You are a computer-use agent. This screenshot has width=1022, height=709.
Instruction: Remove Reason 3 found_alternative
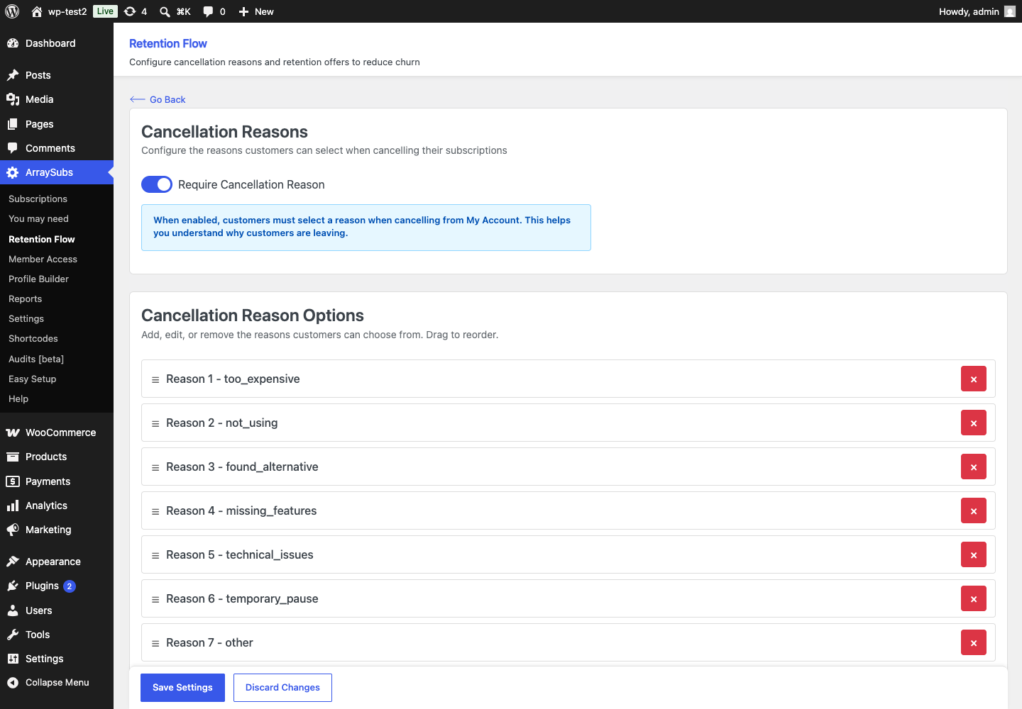[974, 467]
